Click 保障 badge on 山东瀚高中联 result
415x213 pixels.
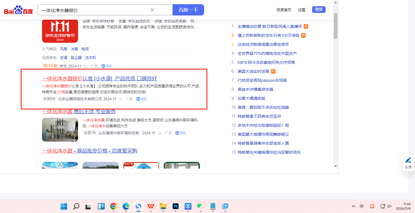[181, 133]
